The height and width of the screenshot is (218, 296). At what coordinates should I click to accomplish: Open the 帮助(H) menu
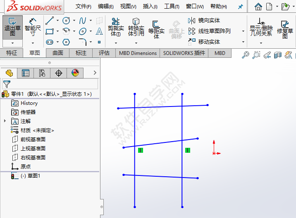(x=219, y=7)
